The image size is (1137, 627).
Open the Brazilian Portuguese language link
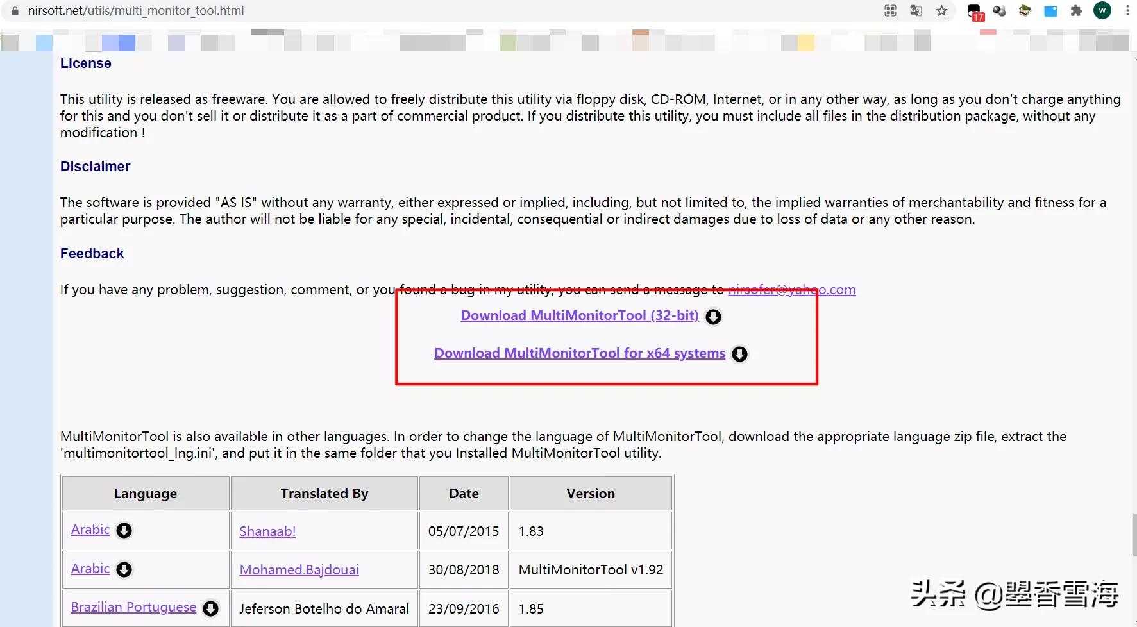(x=133, y=607)
